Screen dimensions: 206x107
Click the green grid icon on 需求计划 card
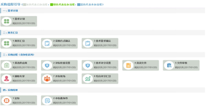tap(6, 21)
